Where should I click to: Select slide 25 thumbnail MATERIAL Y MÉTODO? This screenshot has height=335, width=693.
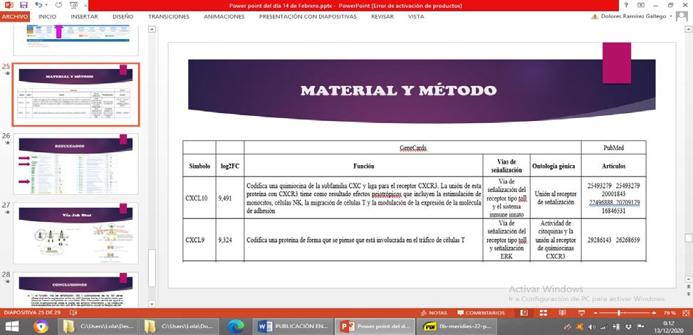75,95
